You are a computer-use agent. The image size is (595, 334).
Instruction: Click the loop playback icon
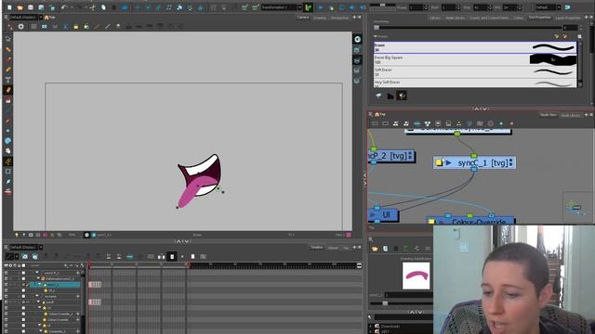click(342, 7)
